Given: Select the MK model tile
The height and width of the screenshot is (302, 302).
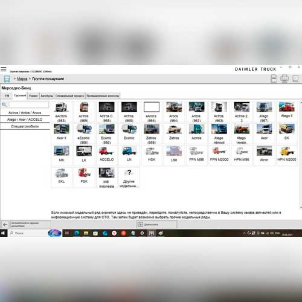Looking at the screenshot, I should [62, 155].
